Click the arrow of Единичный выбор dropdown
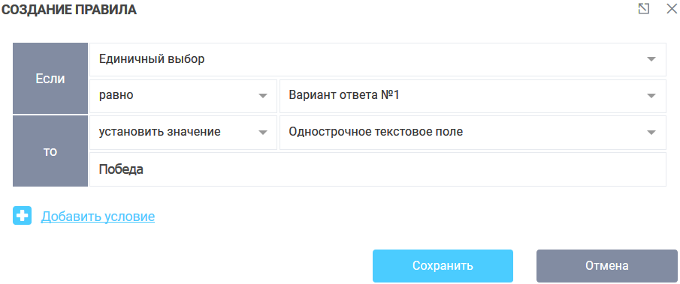This screenshot has height=284, width=680. click(x=651, y=60)
